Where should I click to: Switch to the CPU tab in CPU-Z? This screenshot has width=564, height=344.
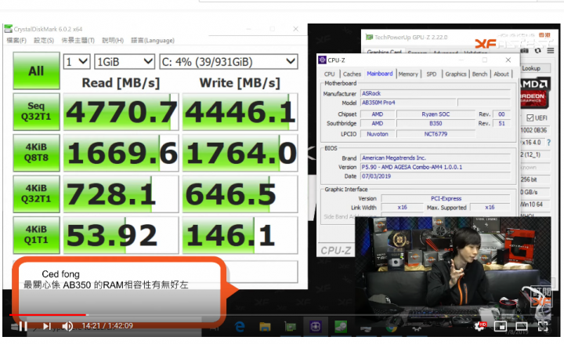coord(330,74)
